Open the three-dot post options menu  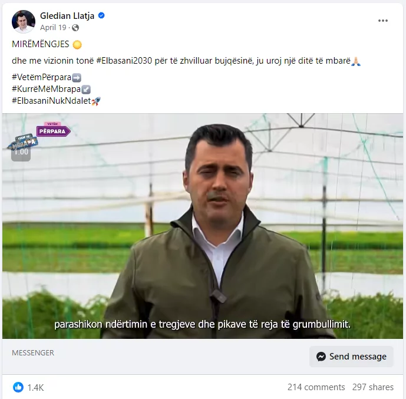[x=382, y=21]
